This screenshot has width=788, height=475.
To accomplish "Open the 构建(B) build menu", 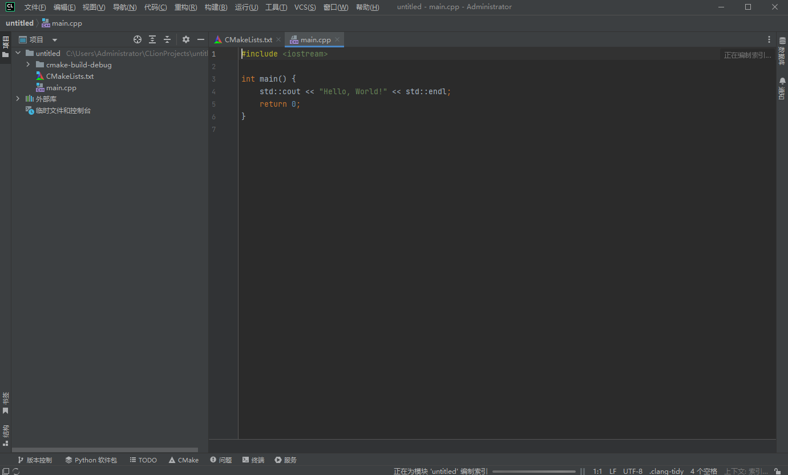I will 216,7.
